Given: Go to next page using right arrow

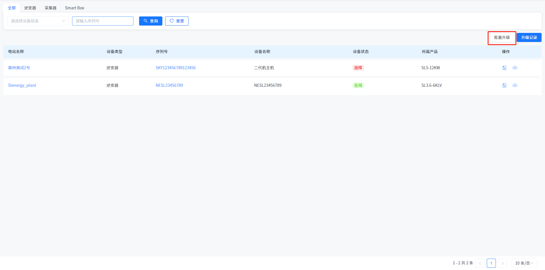Looking at the screenshot, I should coord(503,263).
